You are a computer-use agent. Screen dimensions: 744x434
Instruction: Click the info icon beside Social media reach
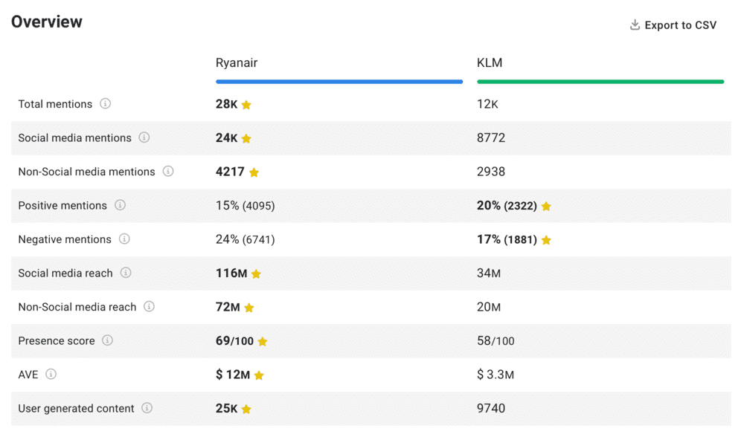(126, 273)
